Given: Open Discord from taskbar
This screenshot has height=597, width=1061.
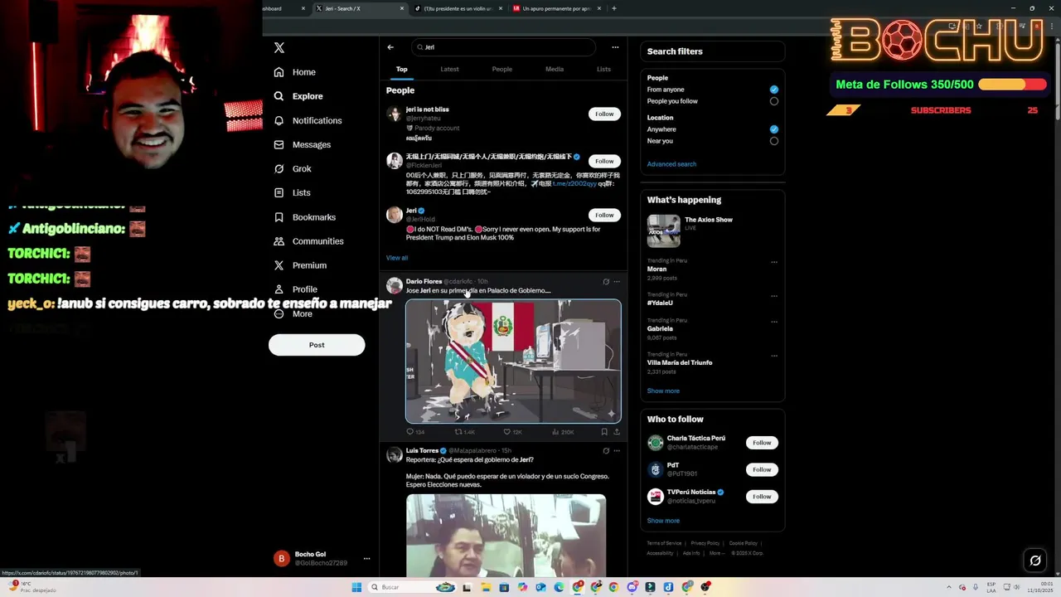Looking at the screenshot, I should point(632,587).
